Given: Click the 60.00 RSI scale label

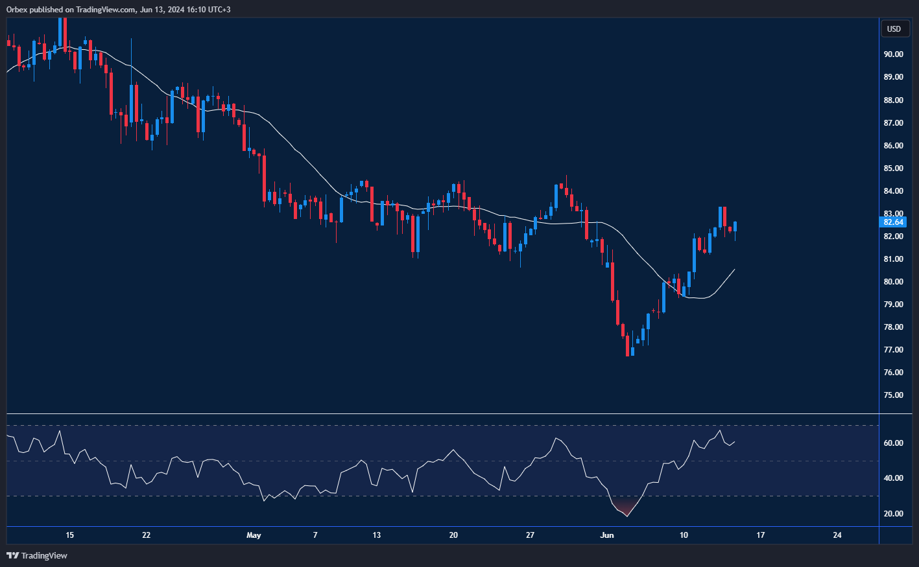Looking at the screenshot, I should 893,443.
